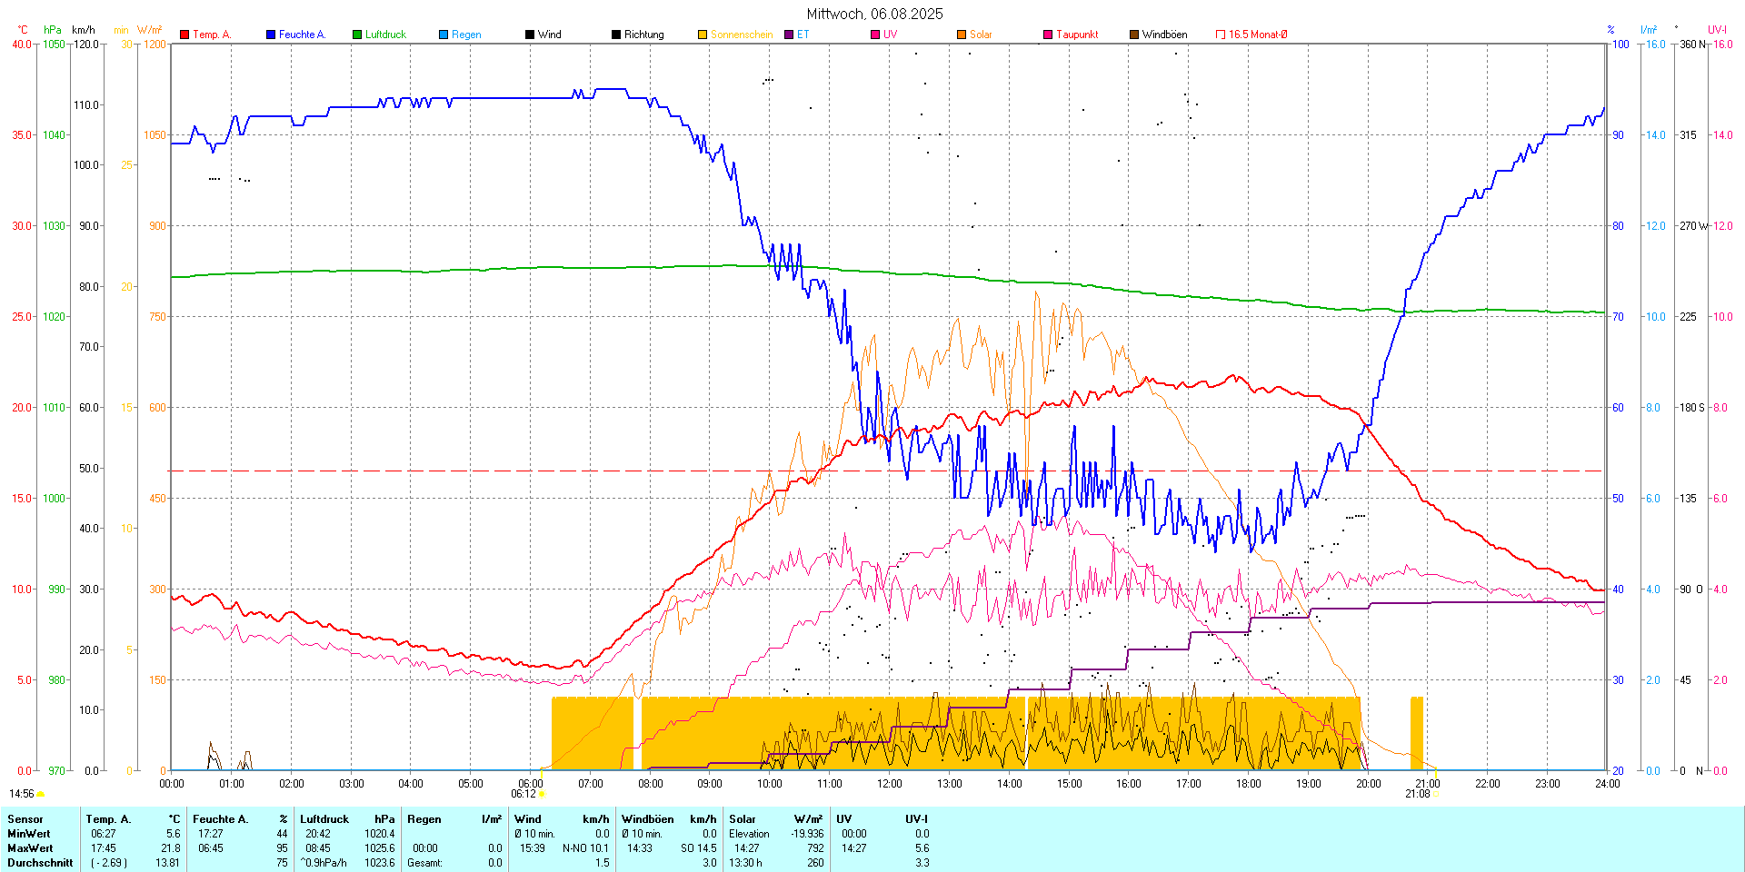Click the orange Solar legend square
Screen dimensions: 1745x872
962,35
